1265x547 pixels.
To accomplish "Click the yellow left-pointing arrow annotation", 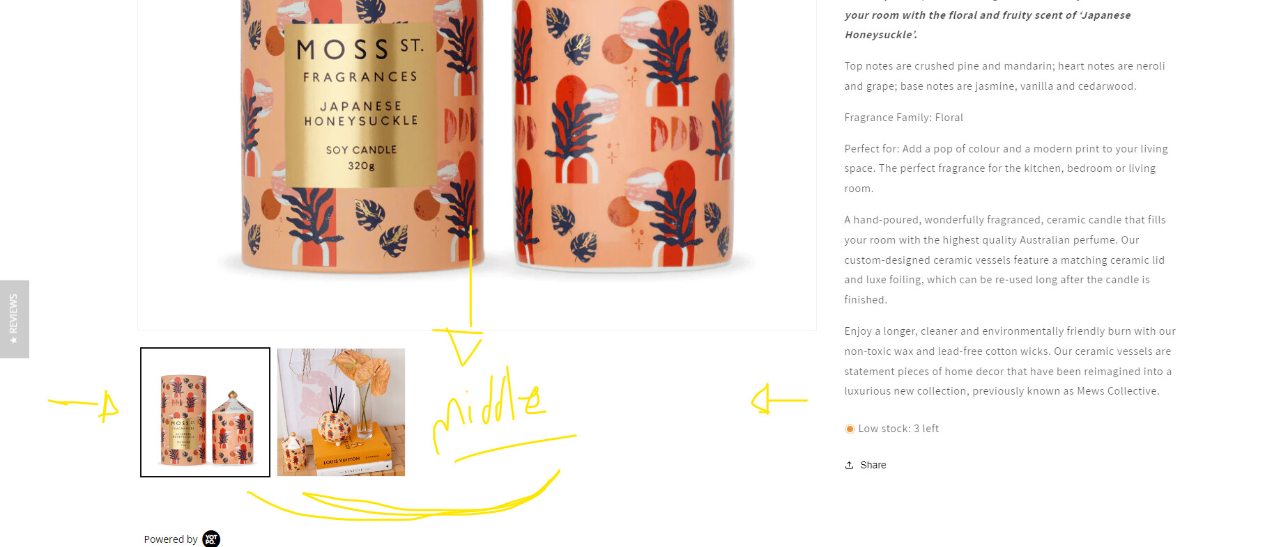I will pyautogui.click(x=779, y=399).
